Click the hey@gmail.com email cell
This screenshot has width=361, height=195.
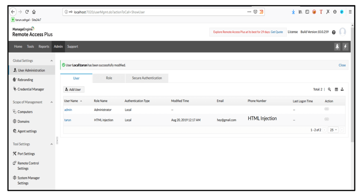coord(226,120)
